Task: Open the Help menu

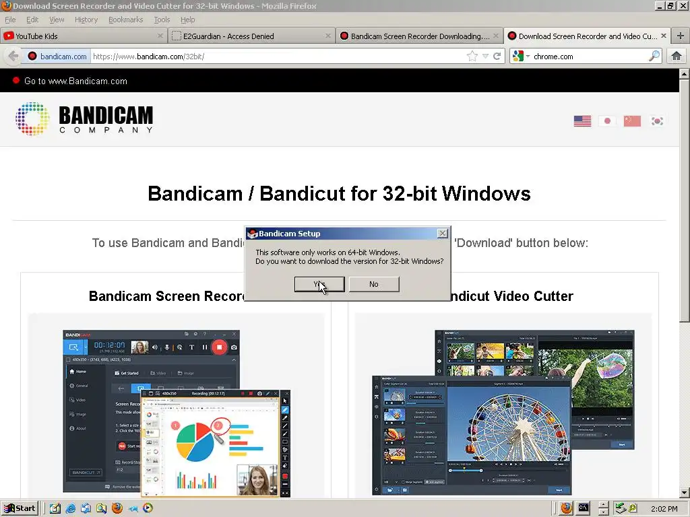Action: coord(187,20)
